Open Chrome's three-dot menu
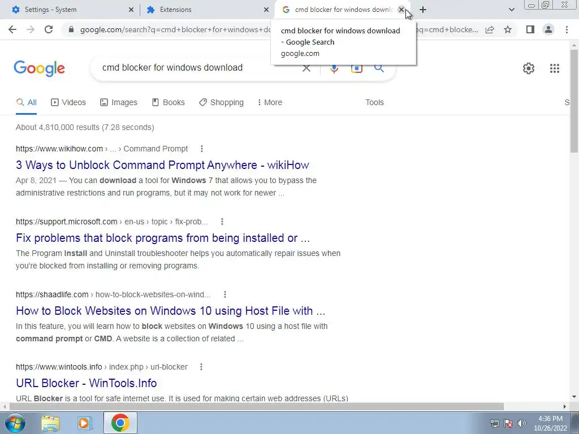This screenshot has height=434, width=579. point(567,29)
